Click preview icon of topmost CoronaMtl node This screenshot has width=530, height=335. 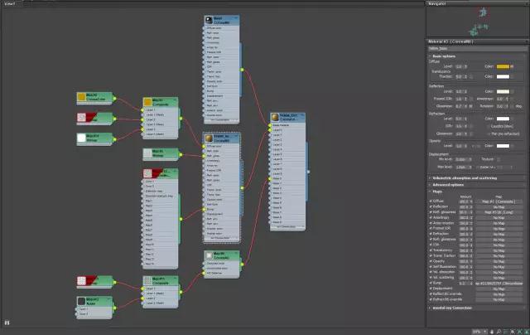(x=209, y=20)
